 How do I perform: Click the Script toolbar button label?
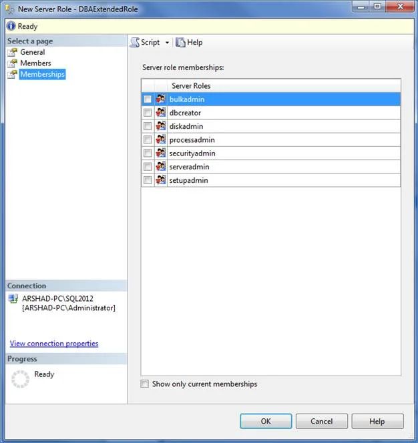tap(150, 43)
